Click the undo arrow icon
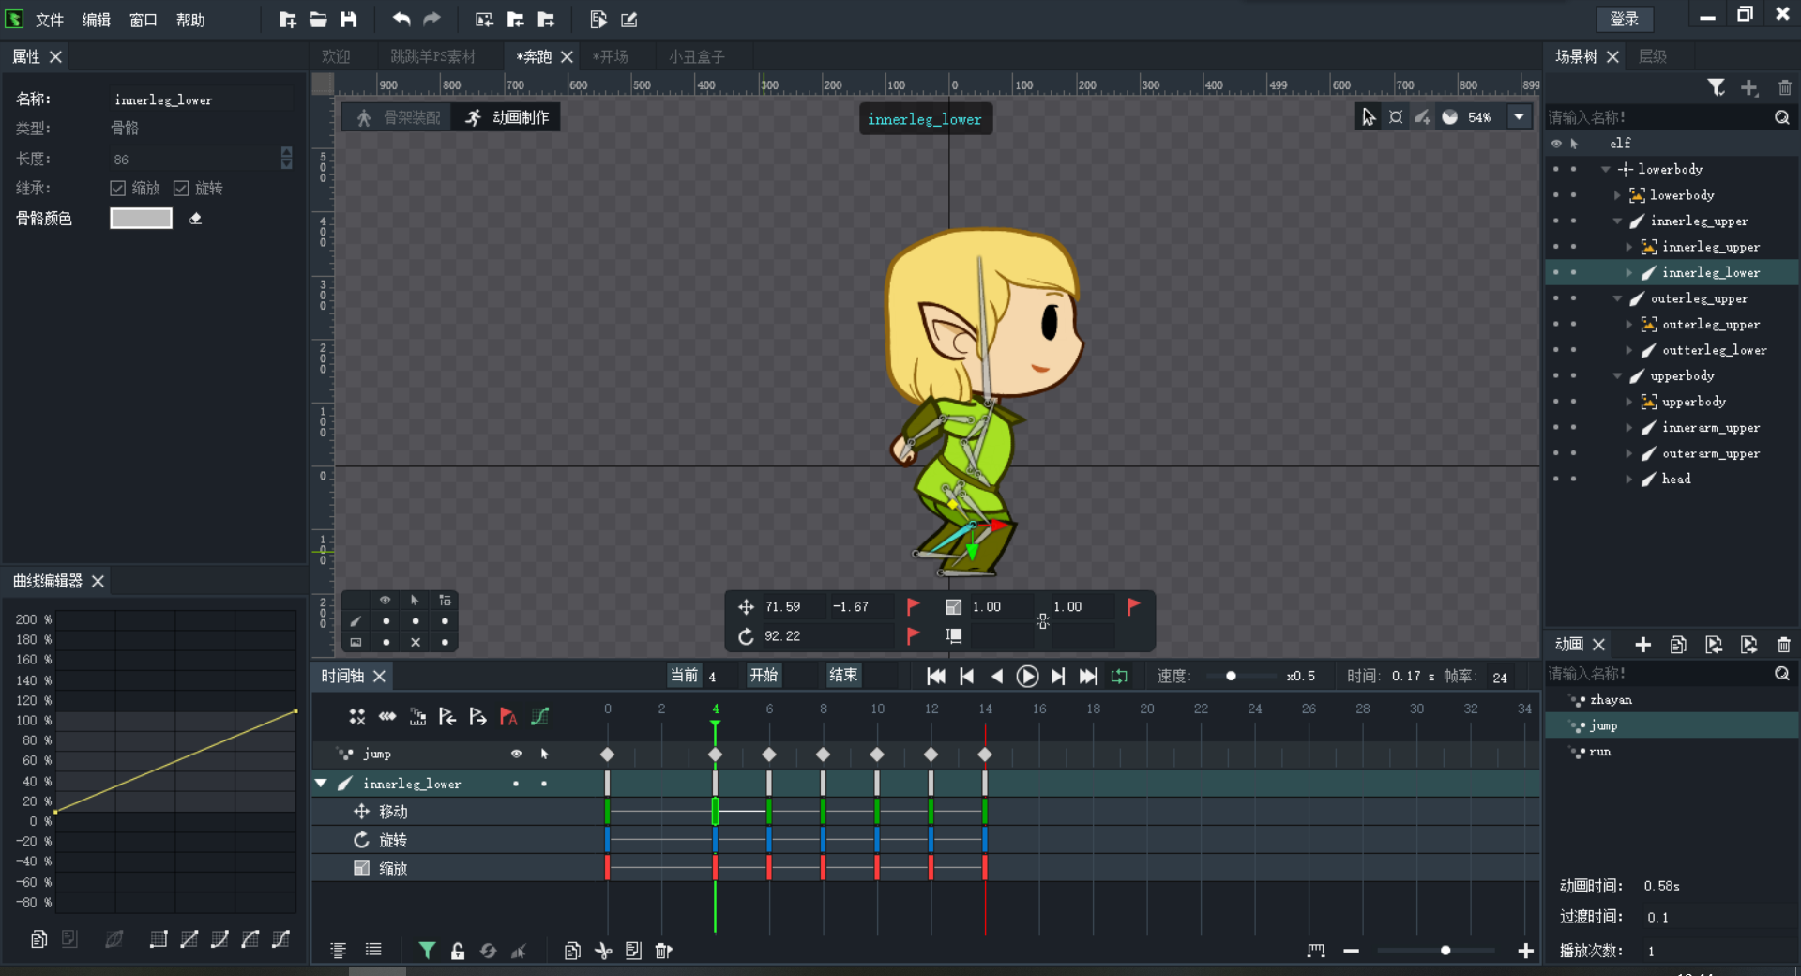 [x=401, y=19]
